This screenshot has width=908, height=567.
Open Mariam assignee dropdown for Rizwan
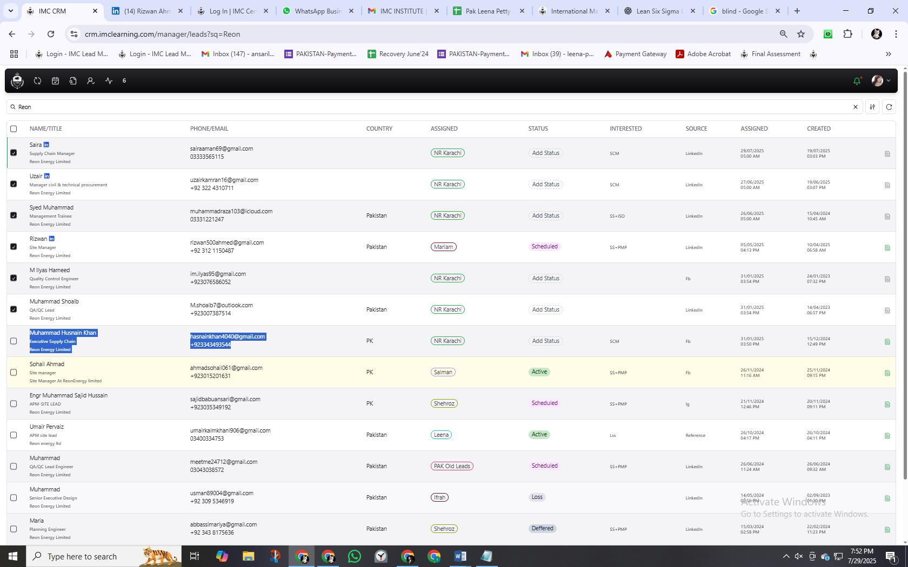tap(443, 247)
